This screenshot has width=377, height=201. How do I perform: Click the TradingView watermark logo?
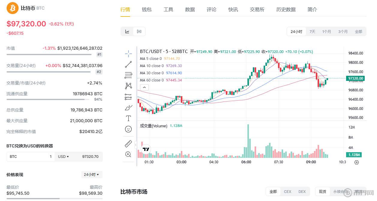(146, 149)
